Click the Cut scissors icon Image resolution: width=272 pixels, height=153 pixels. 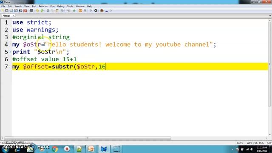(48, 11)
